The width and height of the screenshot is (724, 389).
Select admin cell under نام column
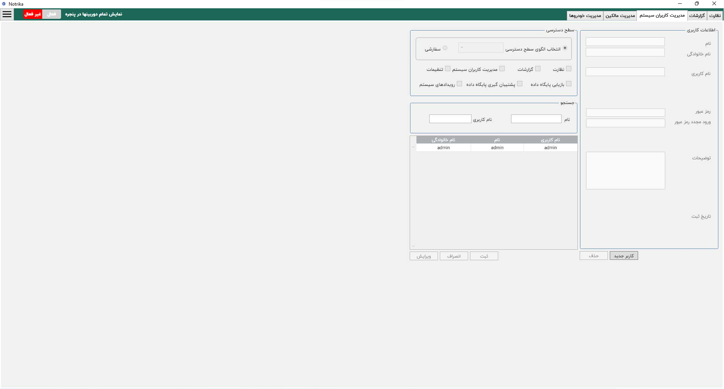coord(497,148)
